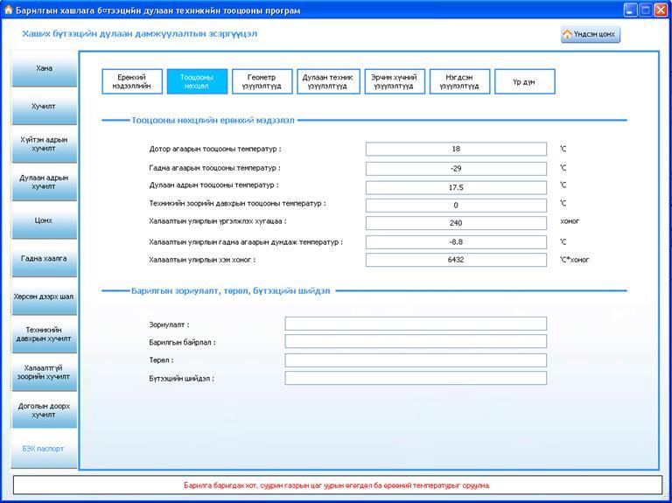Image resolution: width=672 pixels, height=503 pixels.
Task: Select Халаалтгүй зоорийн хучилт in sidebar
Action: point(44,373)
